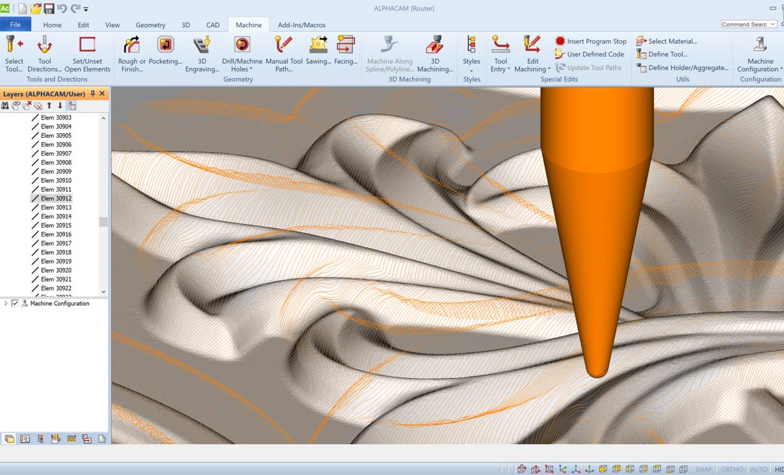Click in the Command Search box
The image size is (784, 475).
click(x=745, y=24)
